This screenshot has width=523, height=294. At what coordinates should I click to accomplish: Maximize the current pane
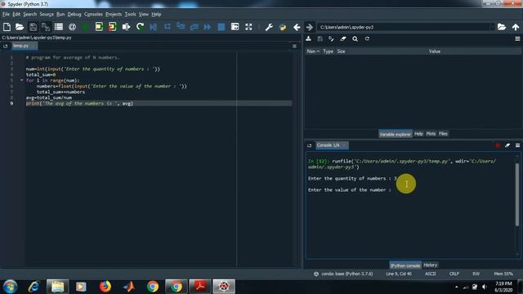[235, 27]
